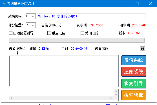Click the horizontal scrollbar left arrow
Screen dimensions: 157x105
12,98
